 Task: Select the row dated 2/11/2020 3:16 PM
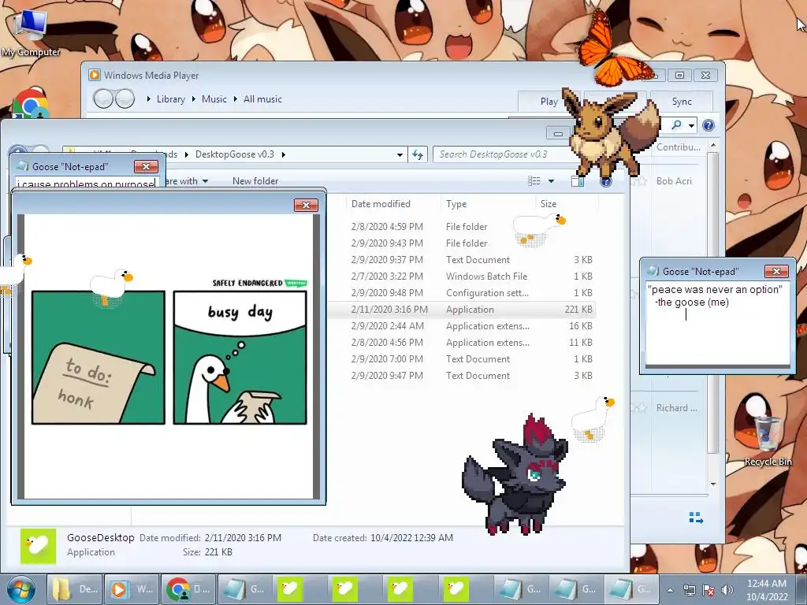click(462, 309)
